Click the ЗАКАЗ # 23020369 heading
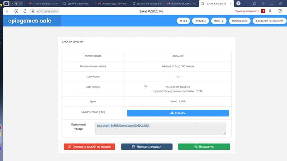 [x=73, y=42]
